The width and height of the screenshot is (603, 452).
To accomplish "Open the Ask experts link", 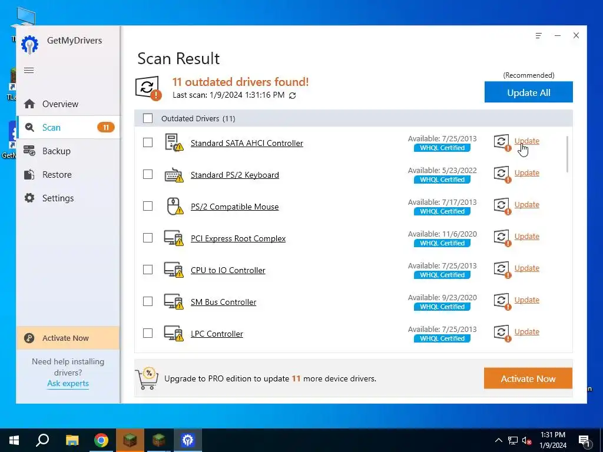I will pyautogui.click(x=68, y=384).
